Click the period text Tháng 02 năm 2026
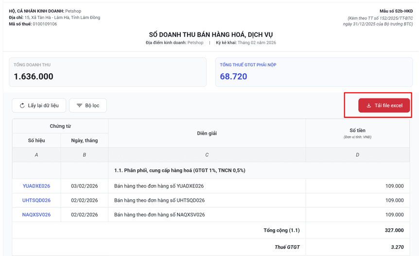This screenshot has height=256, width=419. (257, 43)
